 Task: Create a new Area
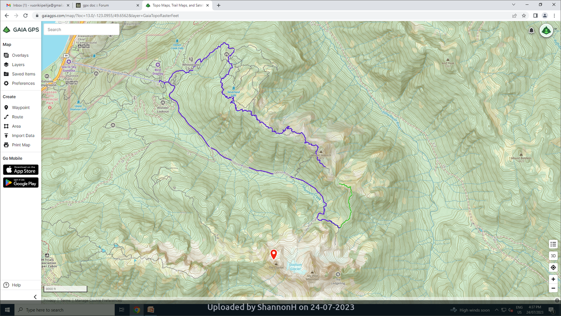(16, 126)
